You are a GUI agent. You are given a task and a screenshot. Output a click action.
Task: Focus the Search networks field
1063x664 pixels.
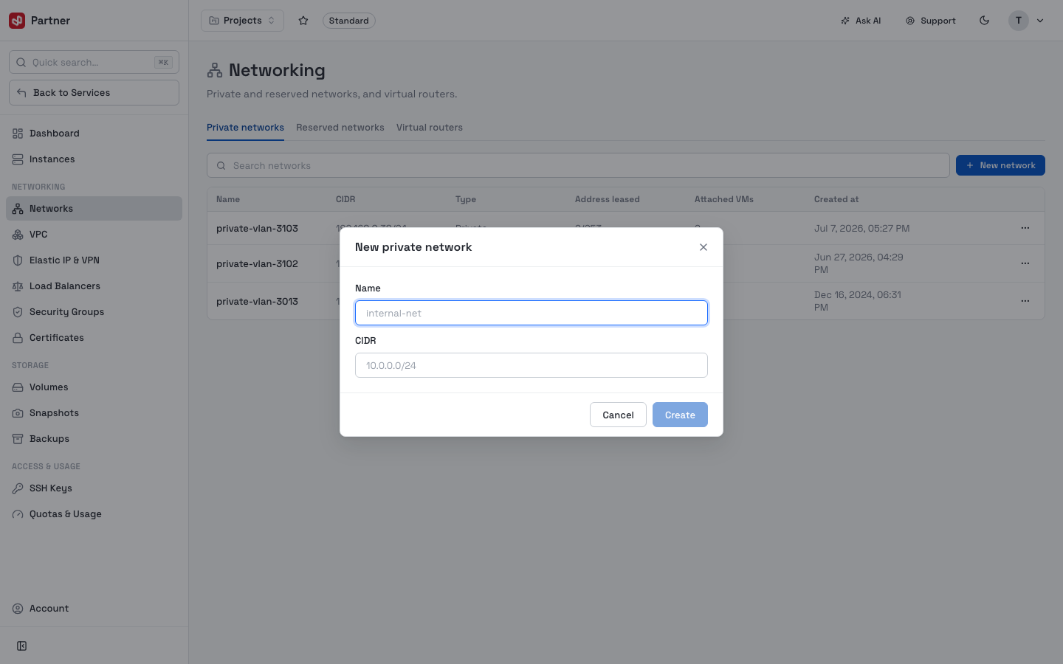click(578, 165)
